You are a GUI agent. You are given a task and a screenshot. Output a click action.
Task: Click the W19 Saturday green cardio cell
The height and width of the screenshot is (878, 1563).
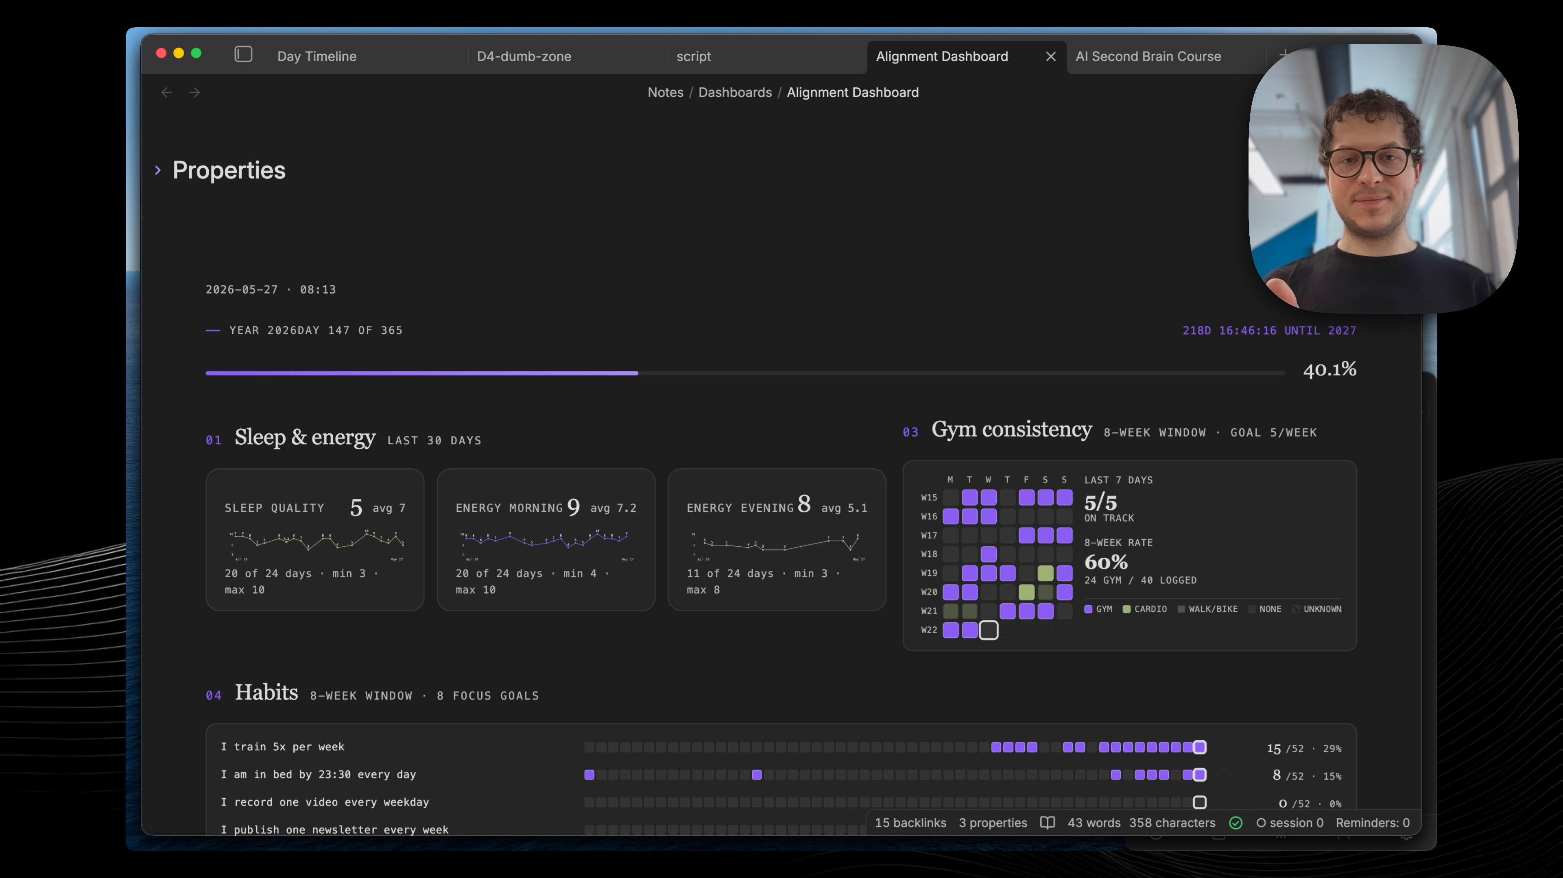tap(1046, 573)
